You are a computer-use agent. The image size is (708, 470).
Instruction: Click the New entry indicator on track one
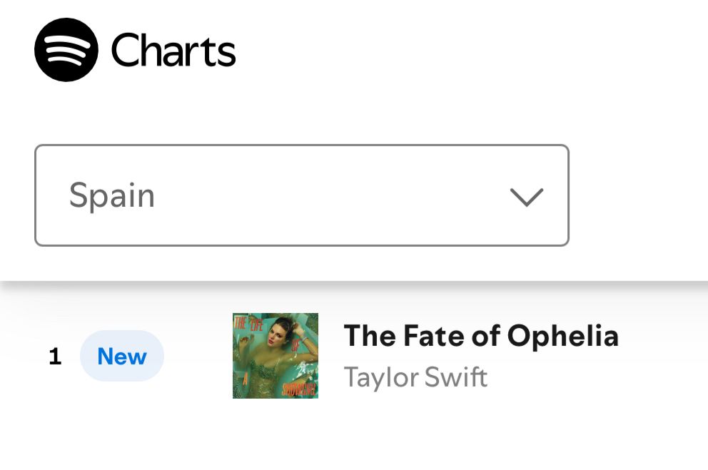pos(122,356)
